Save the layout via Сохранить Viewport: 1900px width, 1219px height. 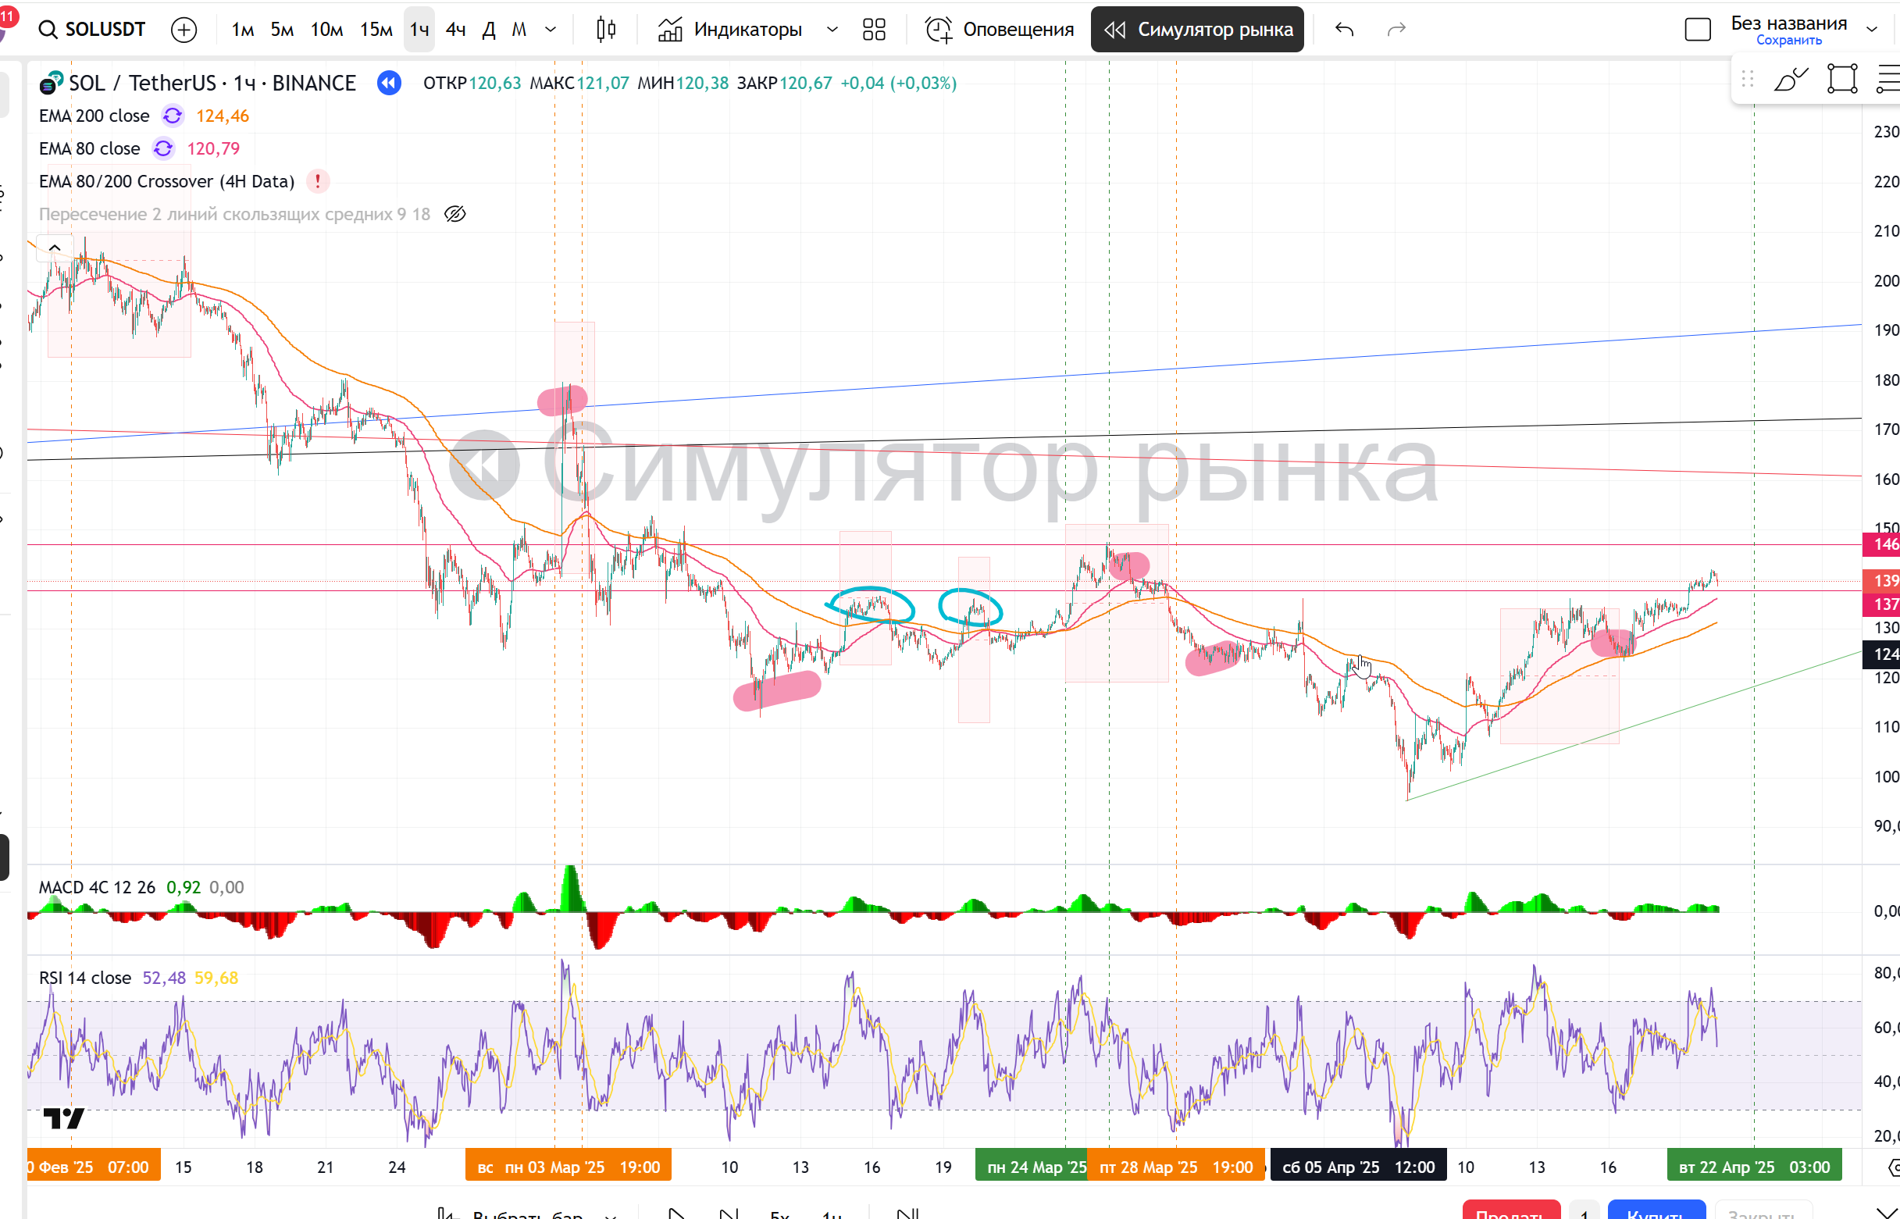point(1788,41)
